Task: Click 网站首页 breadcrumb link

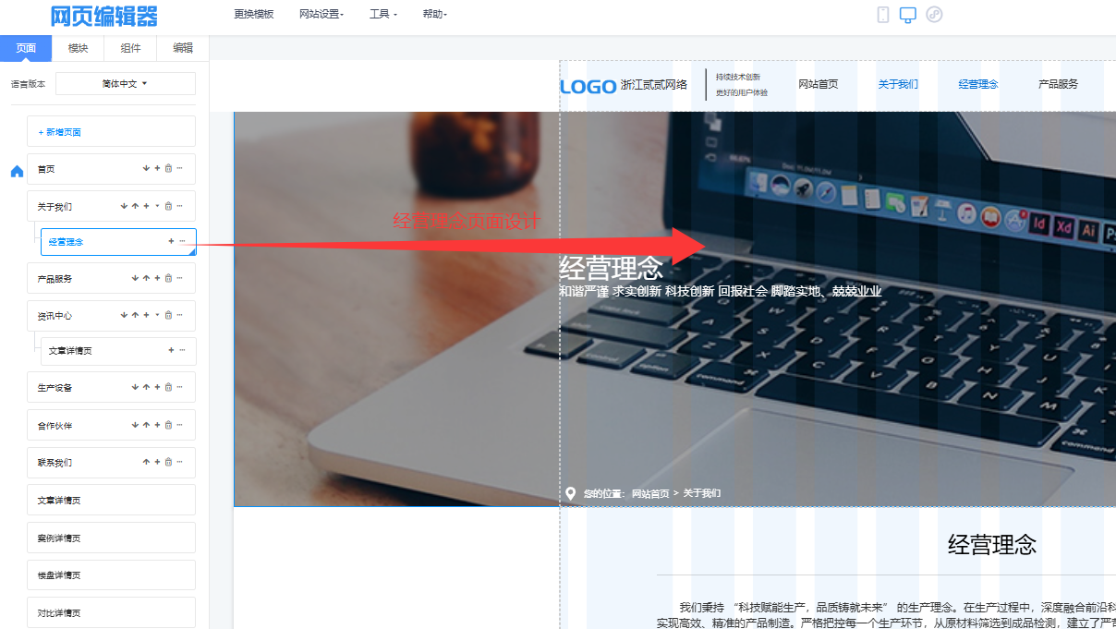Action: click(650, 494)
